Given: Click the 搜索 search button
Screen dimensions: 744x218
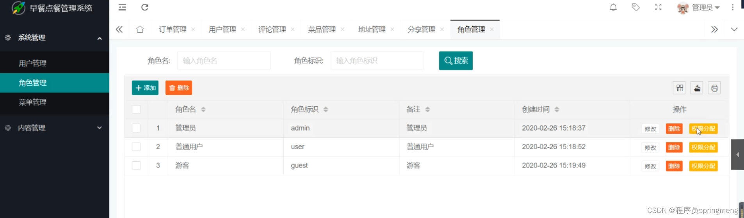Looking at the screenshot, I should point(456,61).
